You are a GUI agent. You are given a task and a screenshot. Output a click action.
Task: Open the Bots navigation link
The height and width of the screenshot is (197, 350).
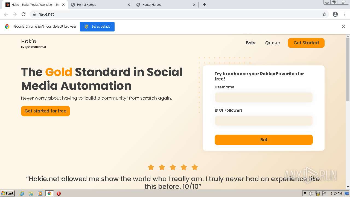pyautogui.click(x=250, y=43)
